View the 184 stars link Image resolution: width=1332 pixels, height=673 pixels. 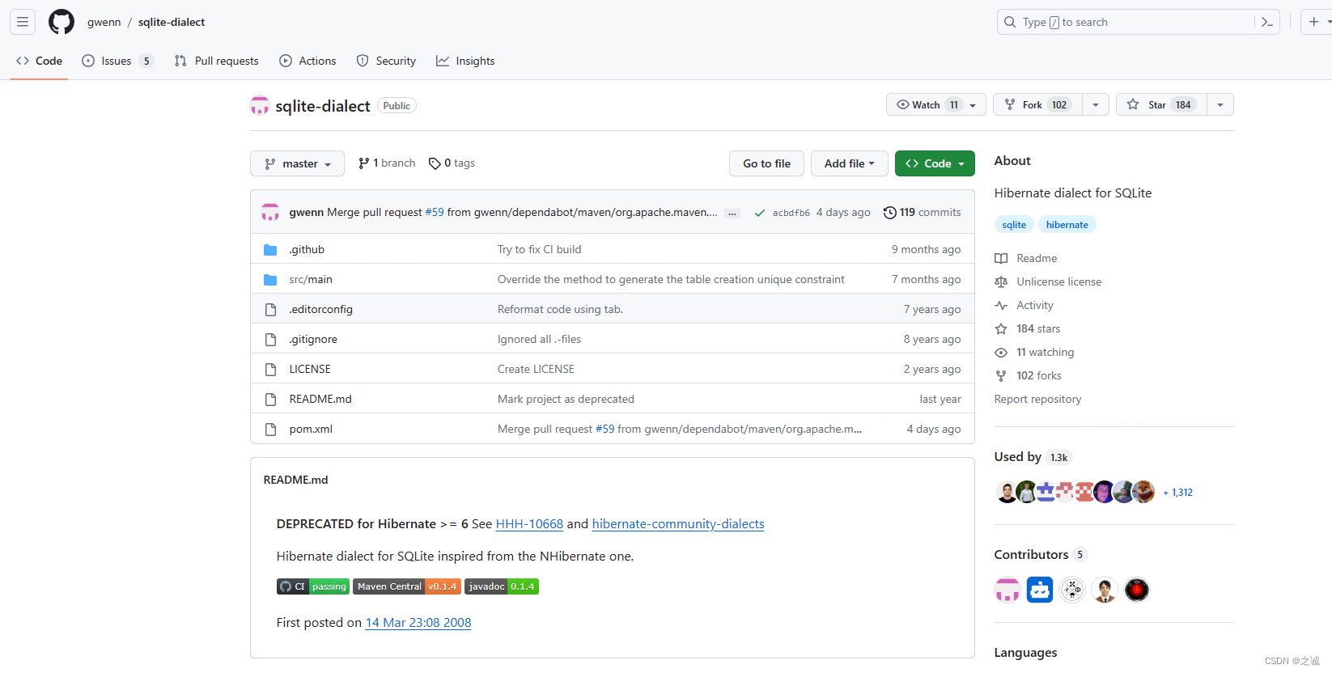(1028, 329)
